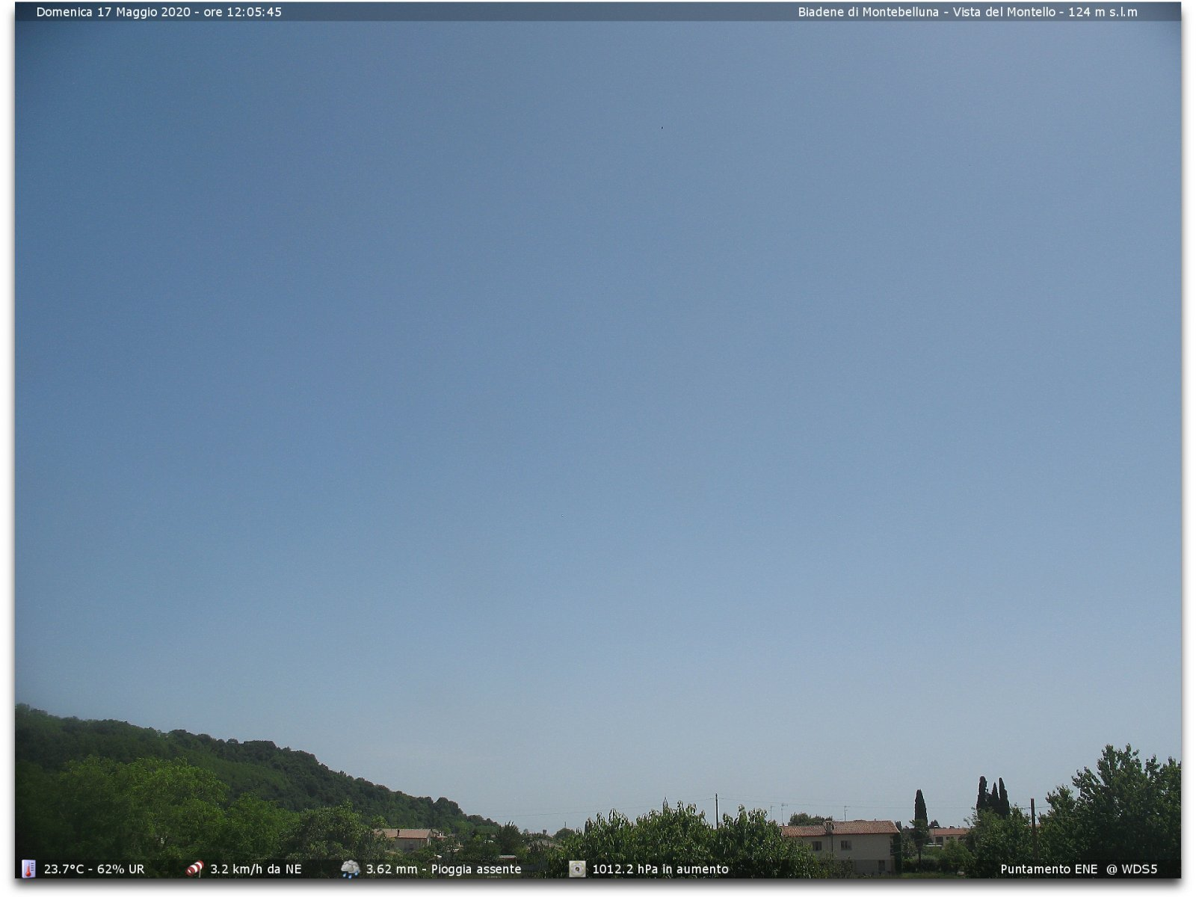Click the altitude text '124 m s.l.m'
The width and height of the screenshot is (1196, 897).
coord(1103,12)
